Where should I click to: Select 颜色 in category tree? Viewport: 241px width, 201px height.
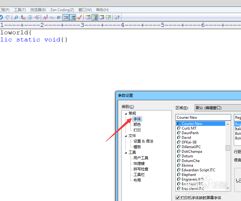click(137, 125)
